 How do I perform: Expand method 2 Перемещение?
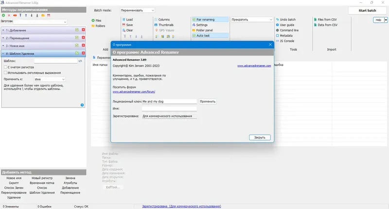3,38
